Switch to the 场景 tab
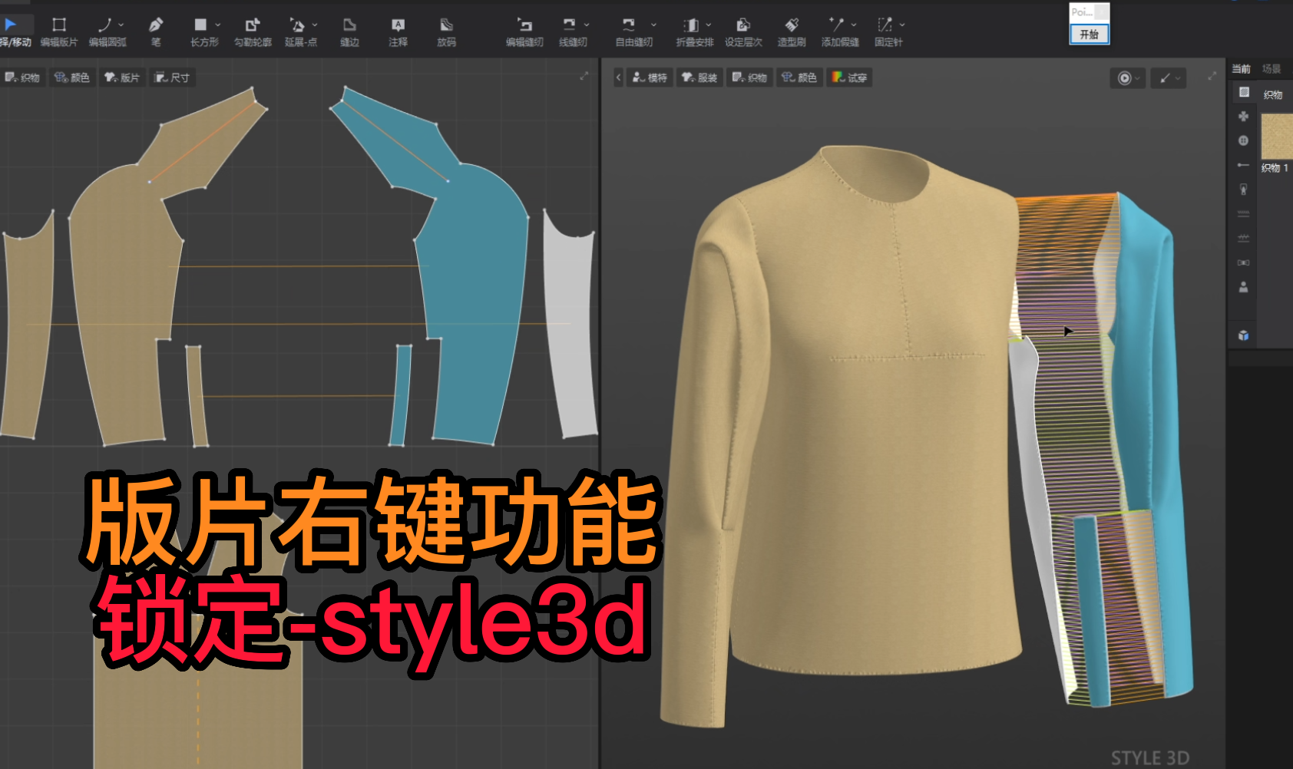Screen dimensions: 1293x769 1272,69
